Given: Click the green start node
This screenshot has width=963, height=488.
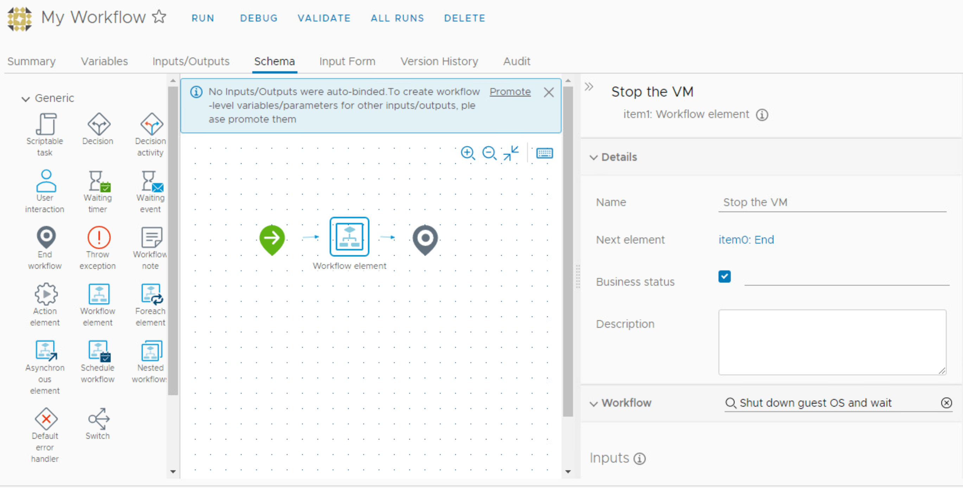Looking at the screenshot, I should click(x=272, y=240).
